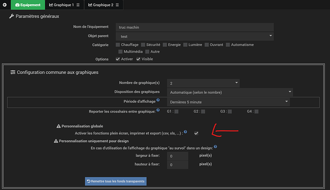This screenshot has width=330, height=190.
Task: Open the Graphique 1 hamburger menu icon
Action: pyautogui.click(x=78, y=5)
